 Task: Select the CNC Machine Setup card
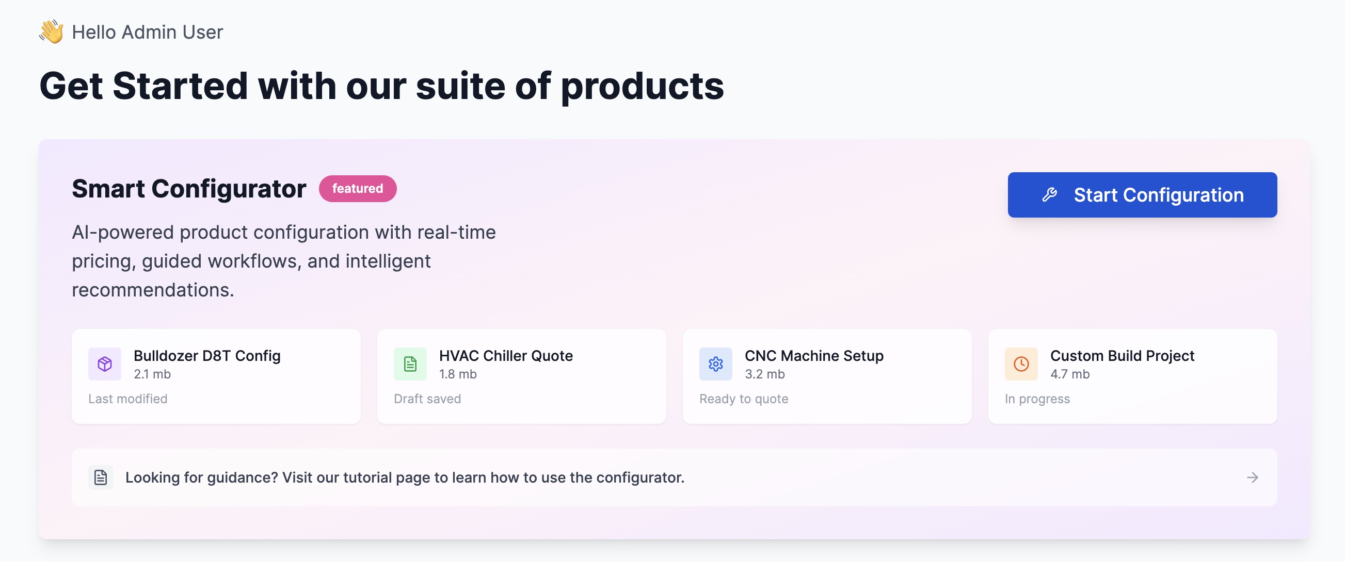pyautogui.click(x=826, y=376)
